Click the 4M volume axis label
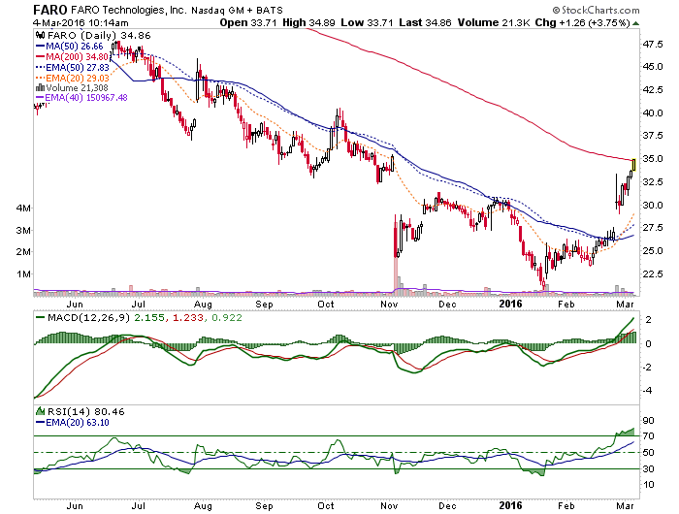 (x=23, y=209)
